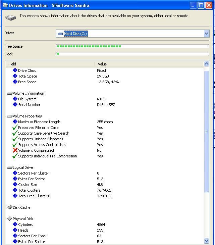Screen dimensions: 215x245
Task: Click the Logical Drive section icon
Action: (10, 168)
